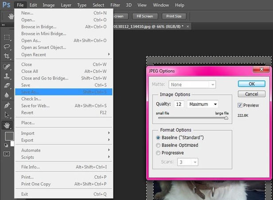Click the Hand icon in options bar
Viewport: 273px width, 200px height.
pos(11,16)
